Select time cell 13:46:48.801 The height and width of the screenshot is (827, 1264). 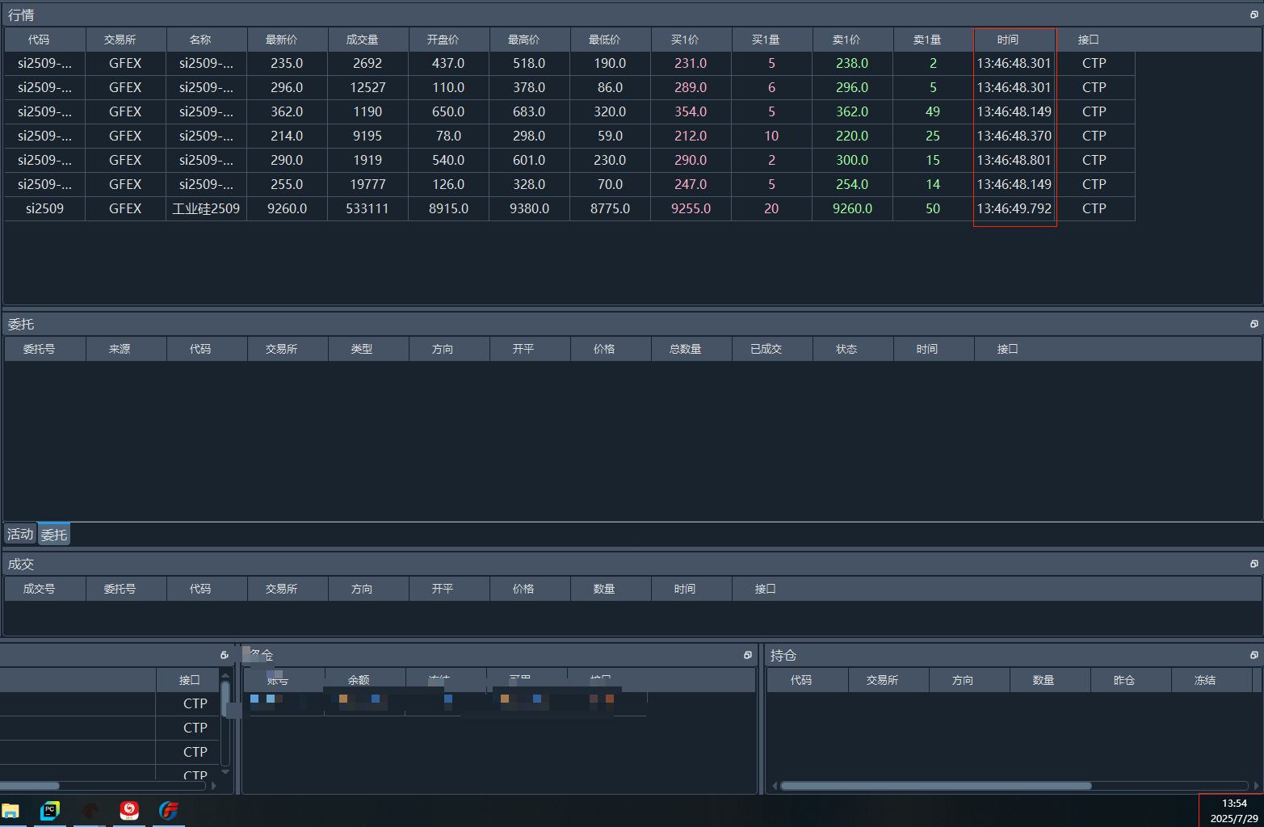click(1014, 160)
